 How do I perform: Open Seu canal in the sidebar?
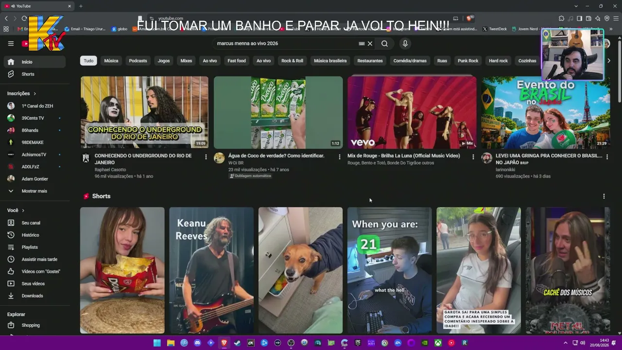point(34,223)
